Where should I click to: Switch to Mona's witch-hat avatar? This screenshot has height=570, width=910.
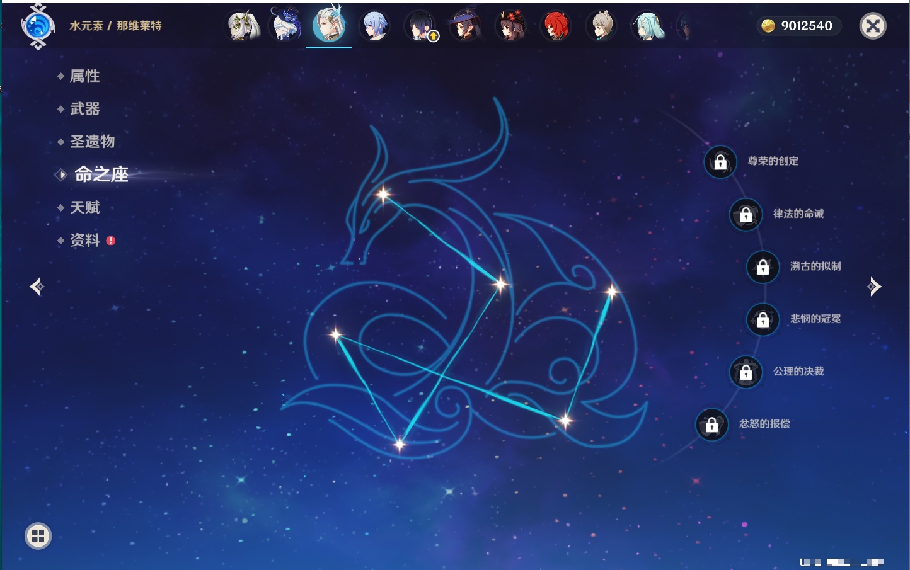[x=465, y=26]
